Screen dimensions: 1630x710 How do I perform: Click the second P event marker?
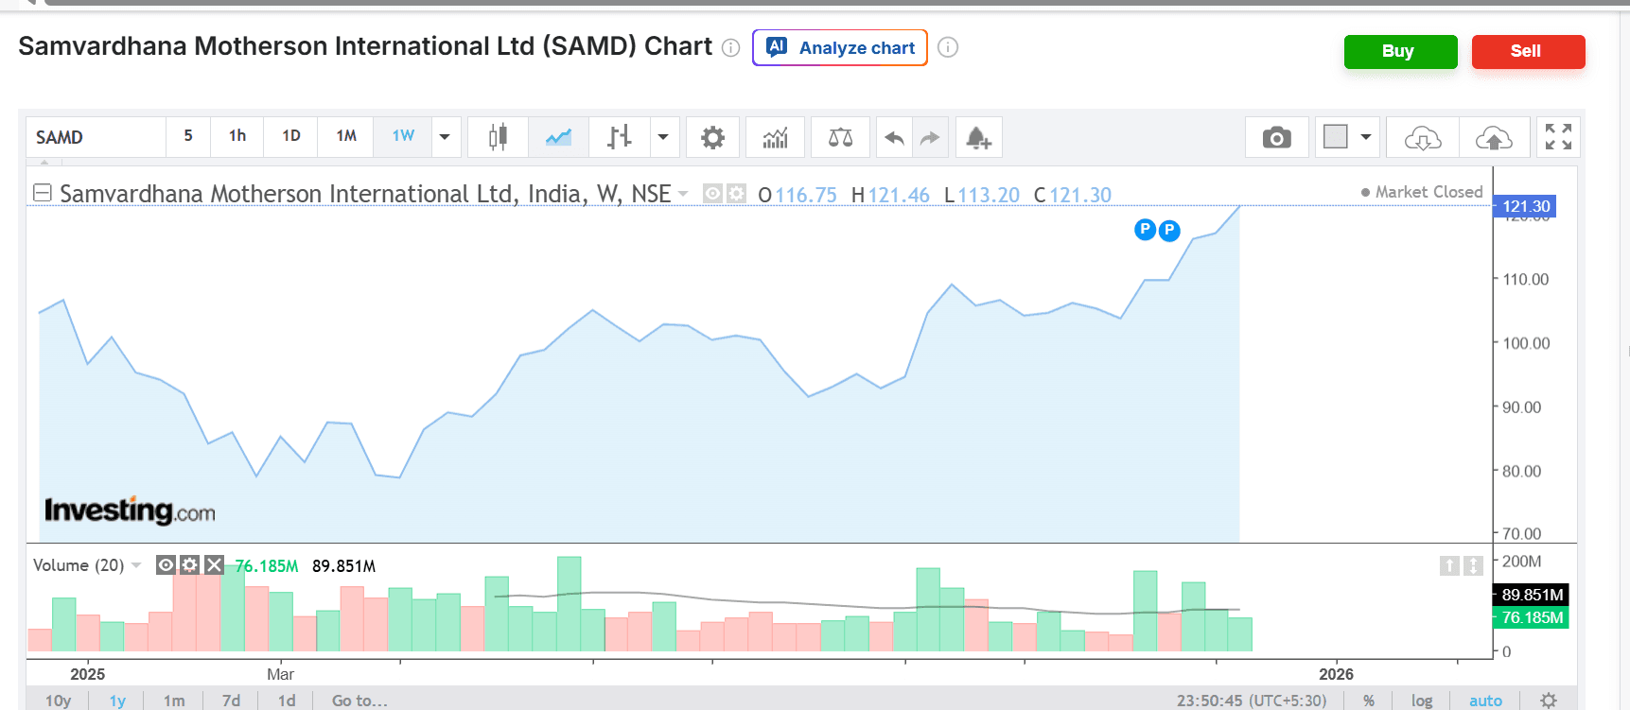[1169, 230]
